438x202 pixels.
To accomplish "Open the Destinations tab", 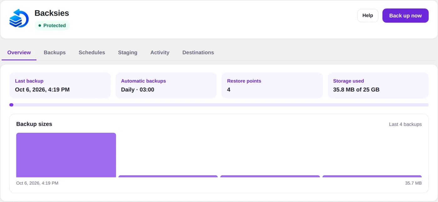I will point(198,52).
